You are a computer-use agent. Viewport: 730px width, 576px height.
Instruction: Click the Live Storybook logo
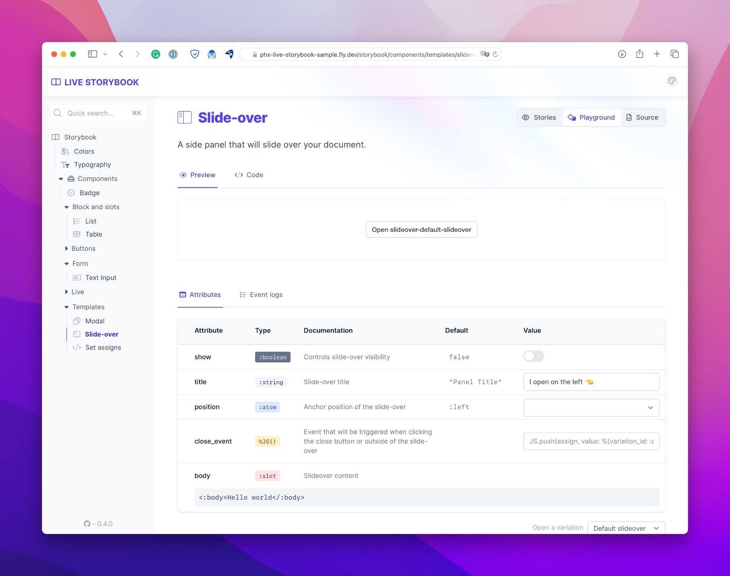pos(94,82)
